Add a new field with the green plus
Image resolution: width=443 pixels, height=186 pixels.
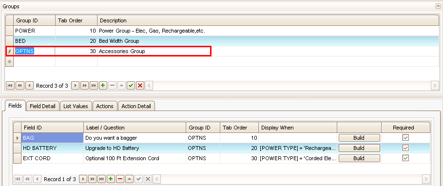click(111, 179)
